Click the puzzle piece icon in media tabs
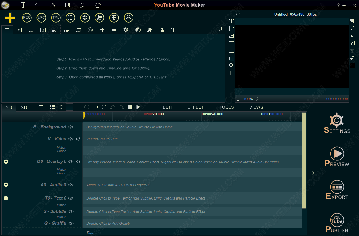359x236 pixels. point(150,30)
